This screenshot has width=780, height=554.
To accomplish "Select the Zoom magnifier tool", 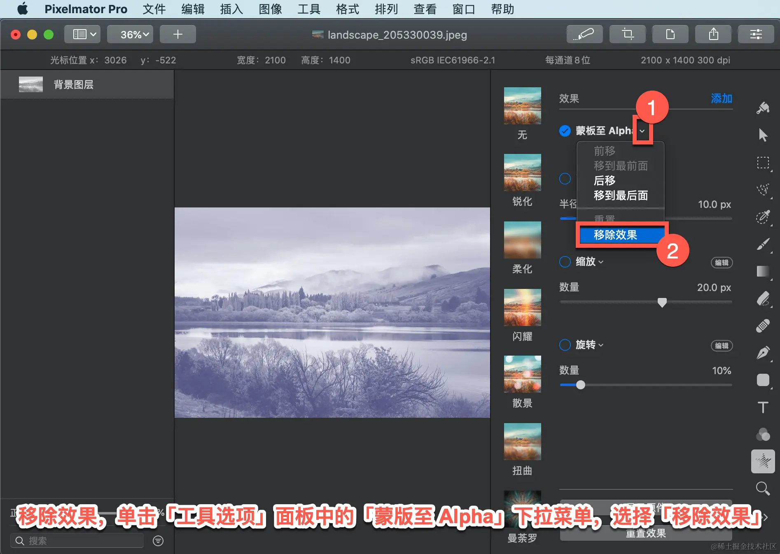I will click(763, 489).
